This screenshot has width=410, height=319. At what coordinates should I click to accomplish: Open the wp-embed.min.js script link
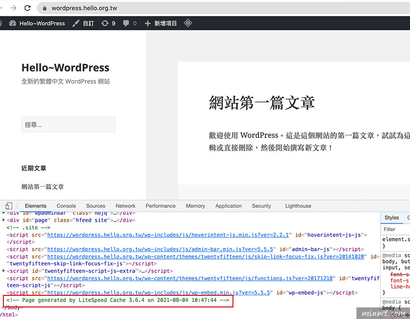pyautogui.click(x=159, y=292)
